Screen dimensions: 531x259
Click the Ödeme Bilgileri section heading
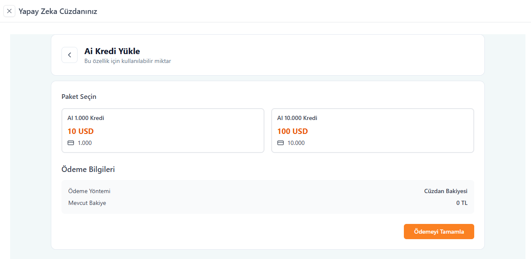(88, 169)
